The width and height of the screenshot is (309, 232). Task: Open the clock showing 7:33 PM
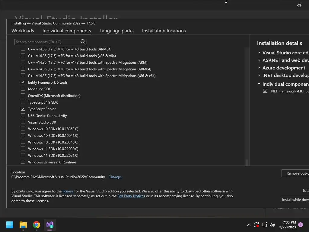tap(287, 225)
